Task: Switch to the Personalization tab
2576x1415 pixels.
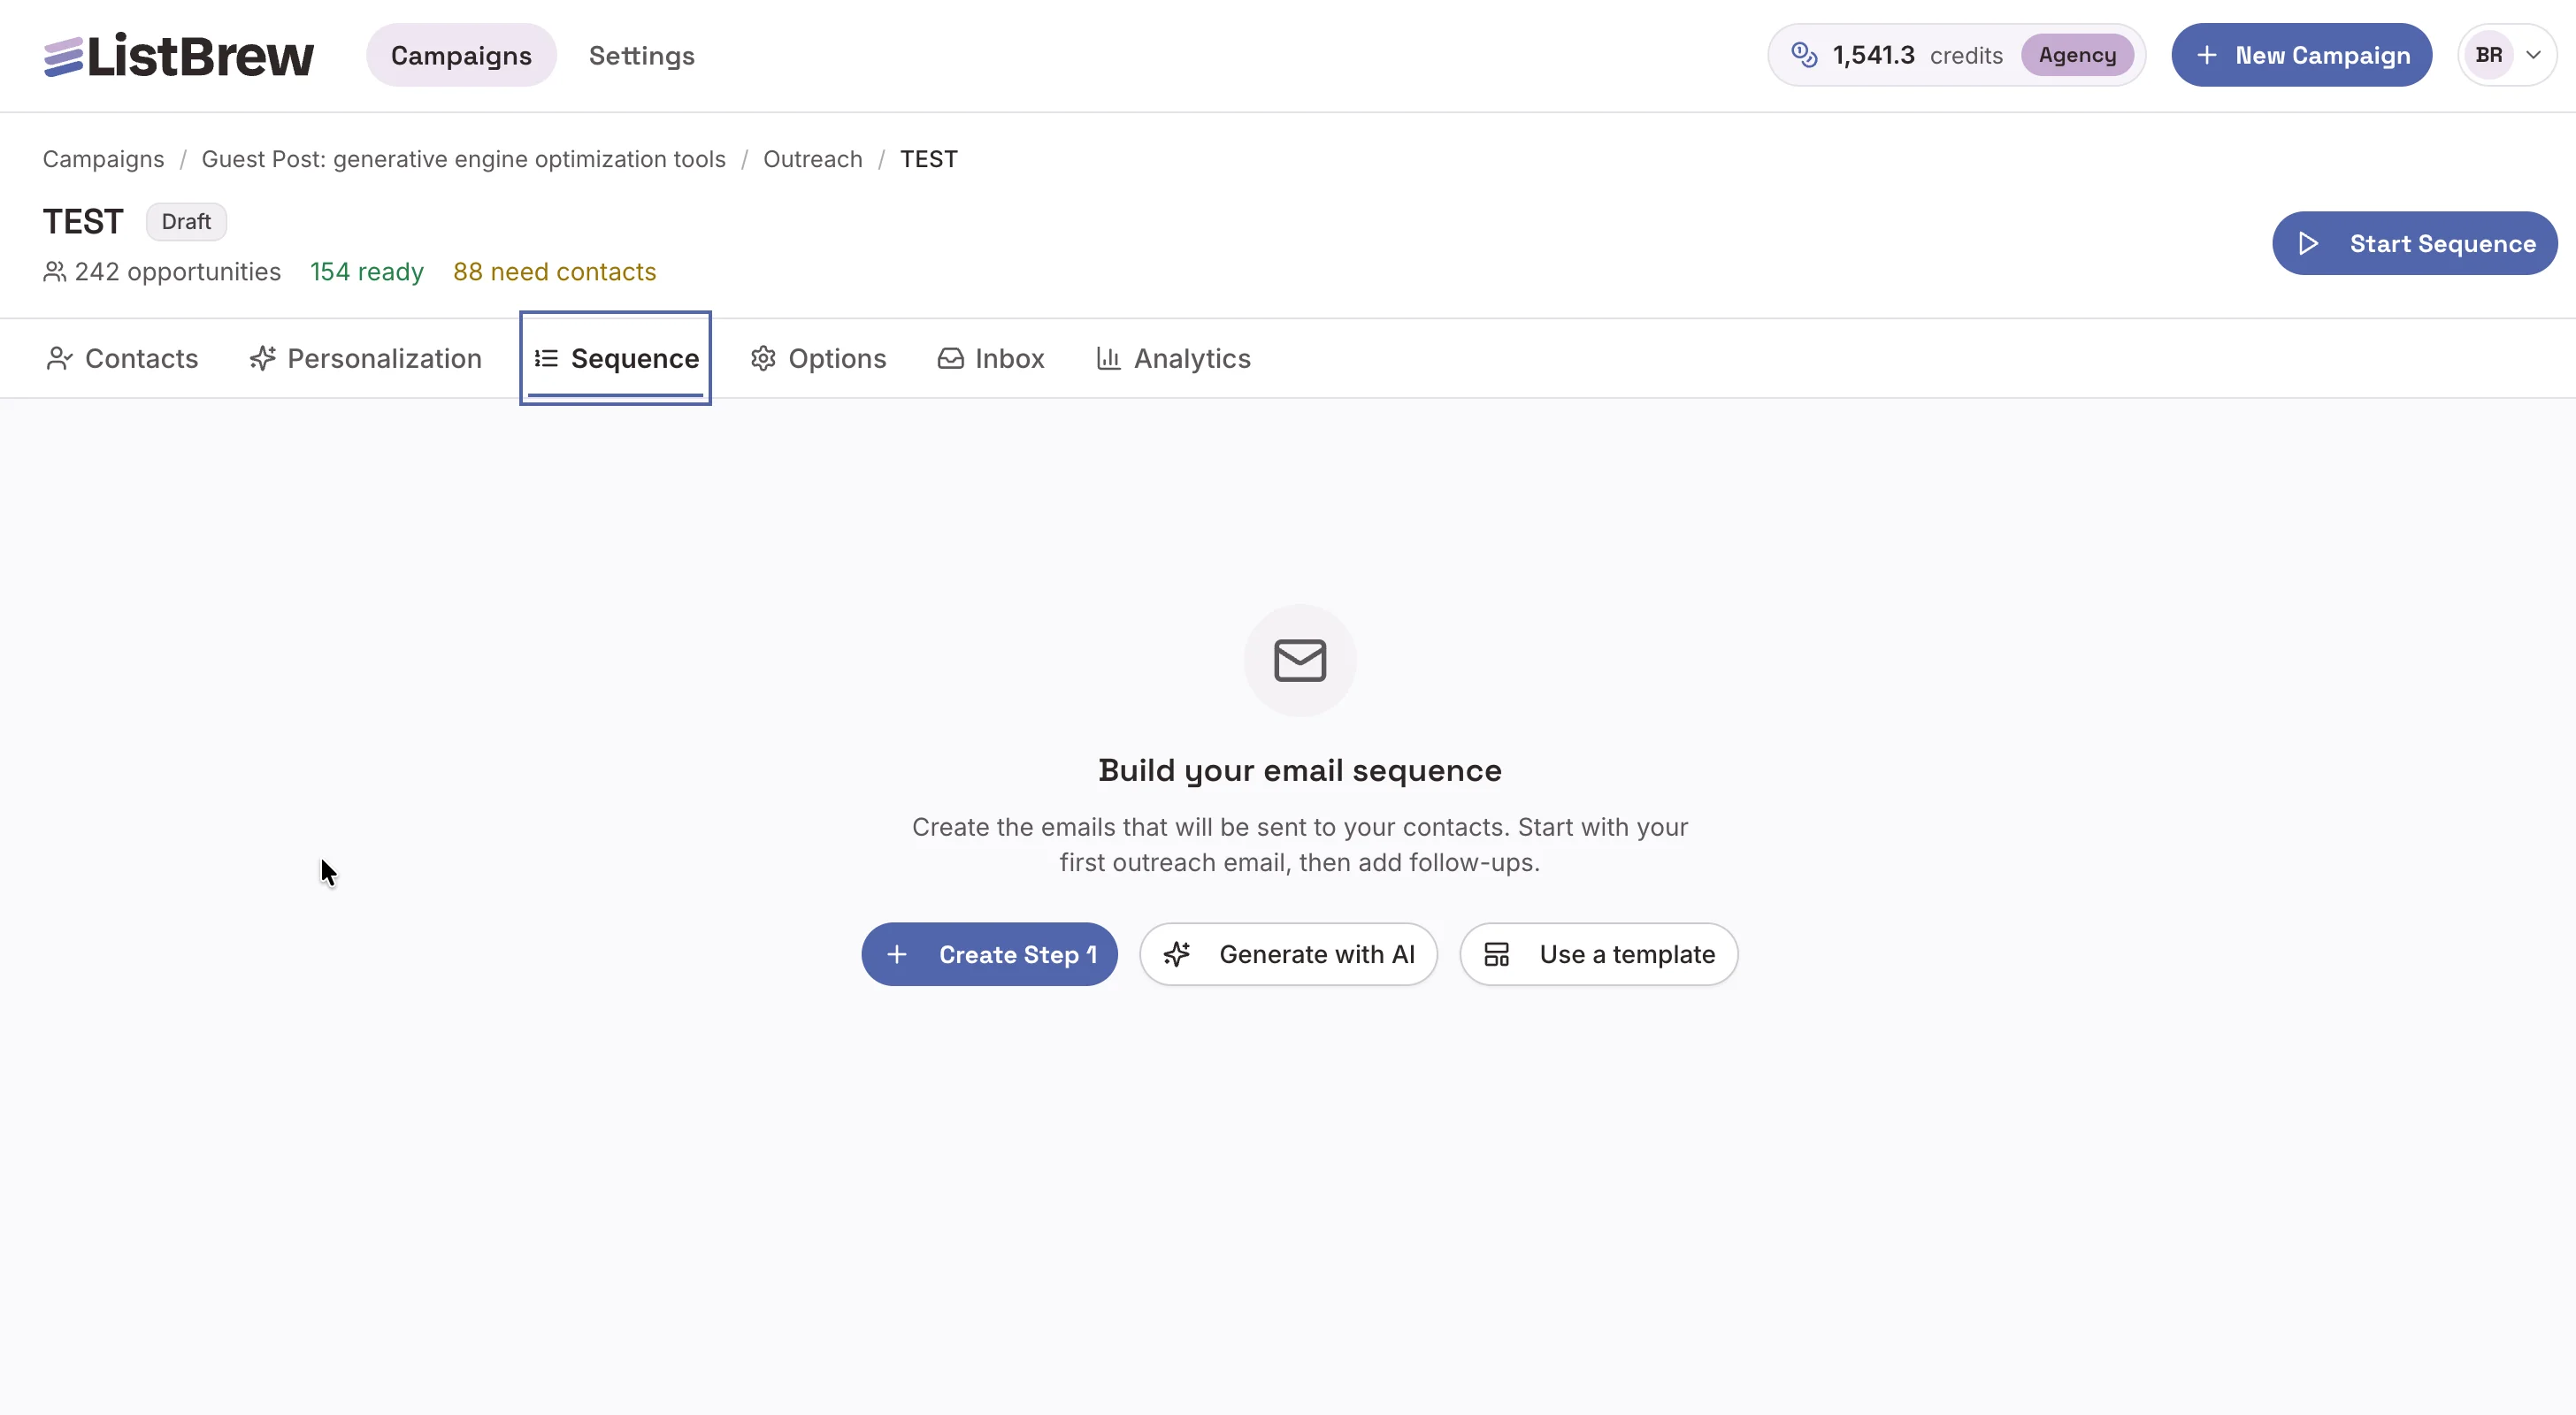Action: (x=365, y=358)
